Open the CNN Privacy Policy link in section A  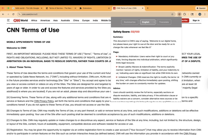tap(44, 101)
